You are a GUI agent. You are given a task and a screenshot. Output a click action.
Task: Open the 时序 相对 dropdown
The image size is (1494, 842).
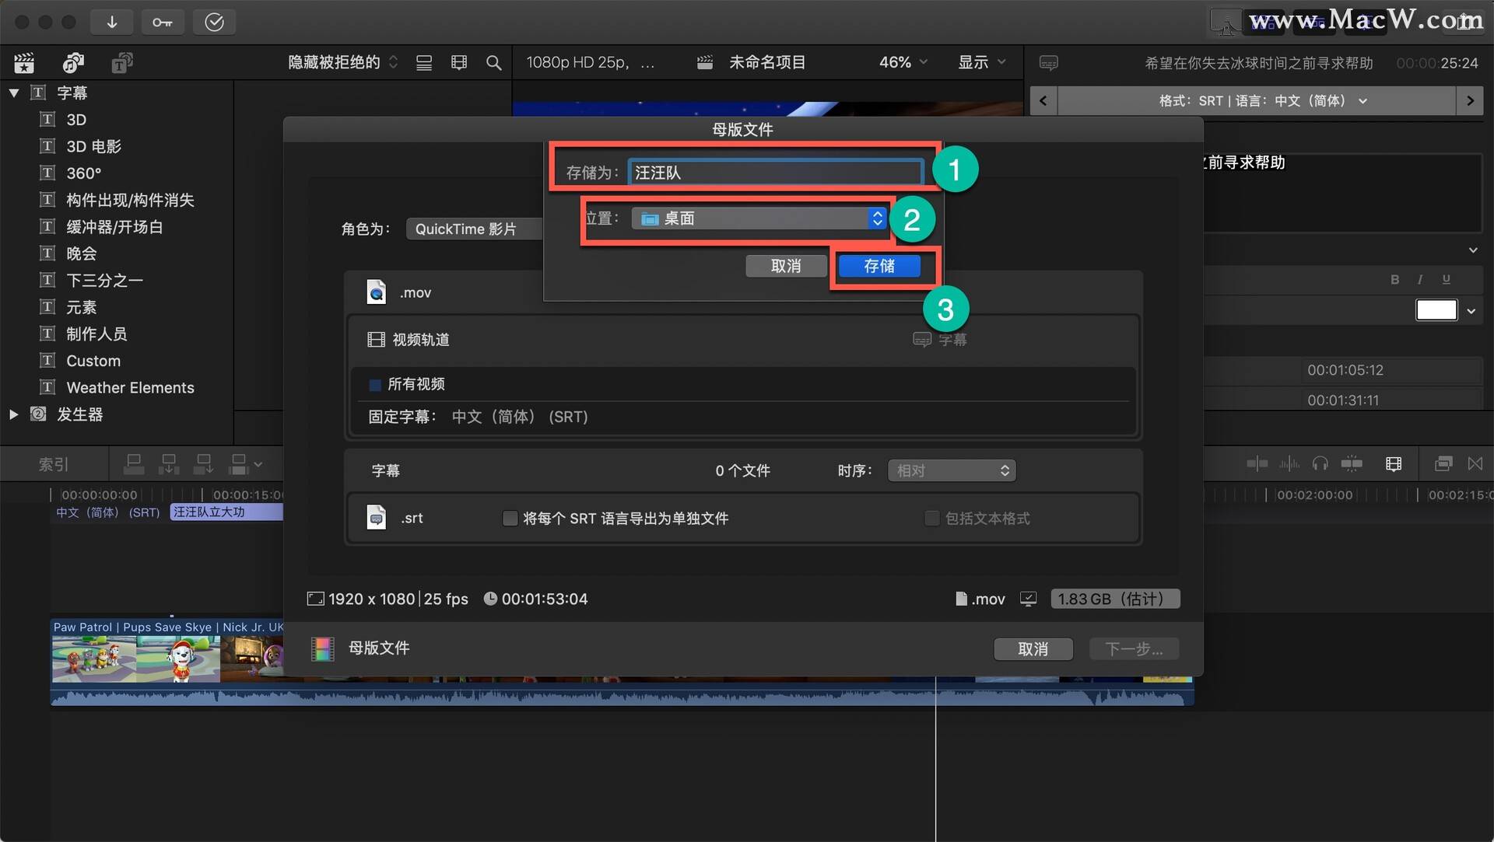[x=952, y=470]
